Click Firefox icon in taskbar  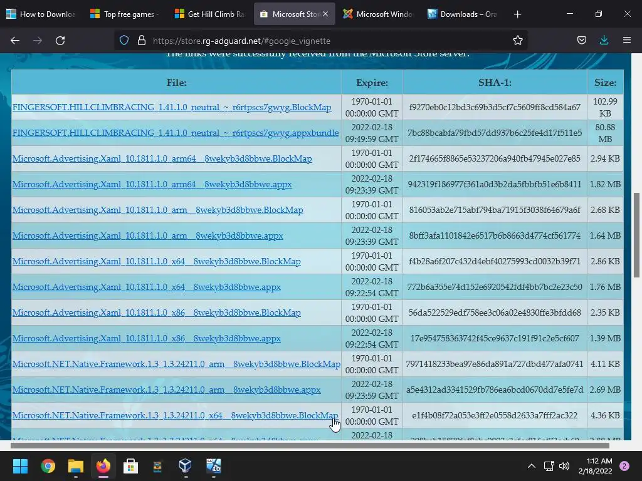(103, 466)
